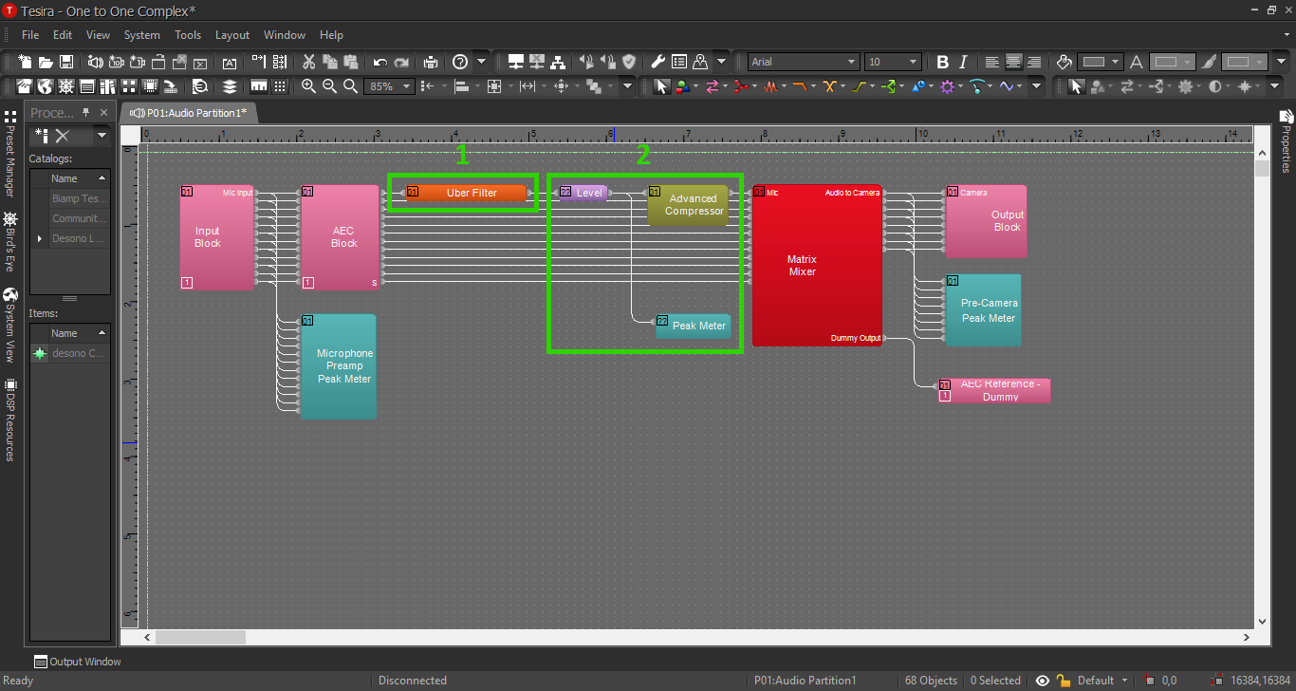Open the Preset Manager side tab
Screen dimensions: 1296x691
[x=9, y=155]
